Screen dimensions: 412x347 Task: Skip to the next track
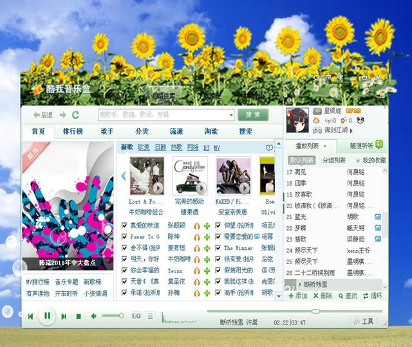click(64, 316)
